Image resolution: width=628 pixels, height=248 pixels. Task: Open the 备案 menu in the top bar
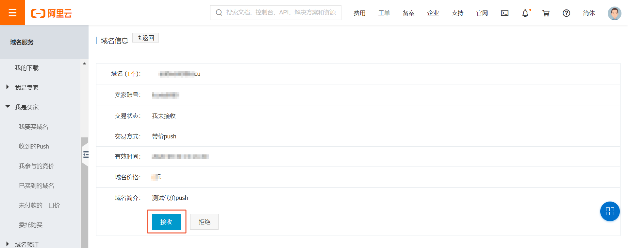tap(408, 13)
